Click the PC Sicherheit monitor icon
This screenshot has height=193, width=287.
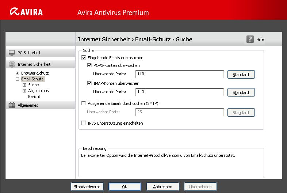coord(12,53)
